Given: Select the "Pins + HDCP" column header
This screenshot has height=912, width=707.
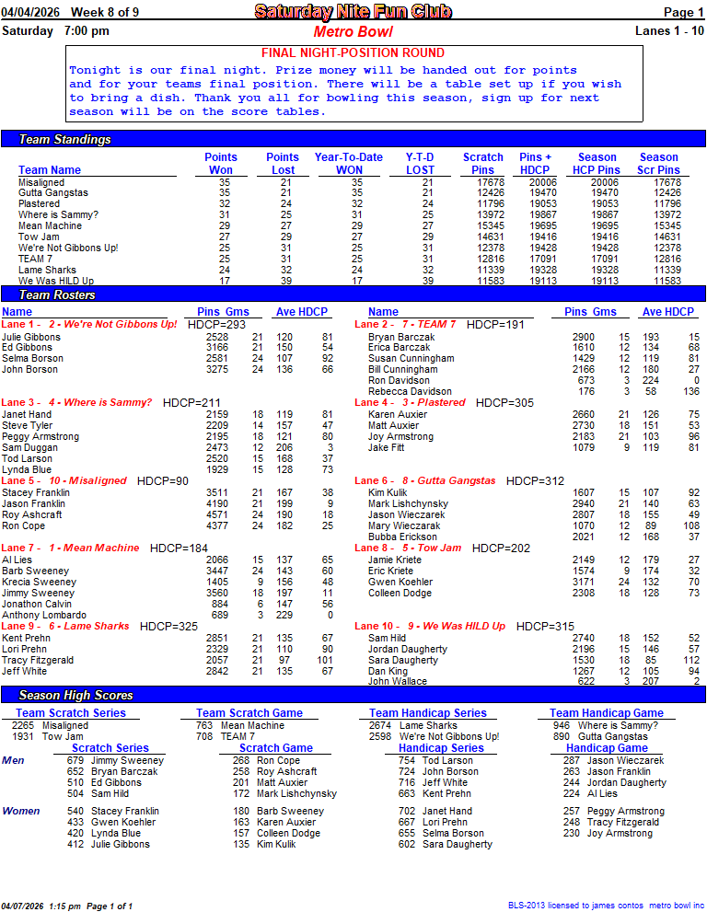Looking at the screenshot, I should tap(536, 164).
